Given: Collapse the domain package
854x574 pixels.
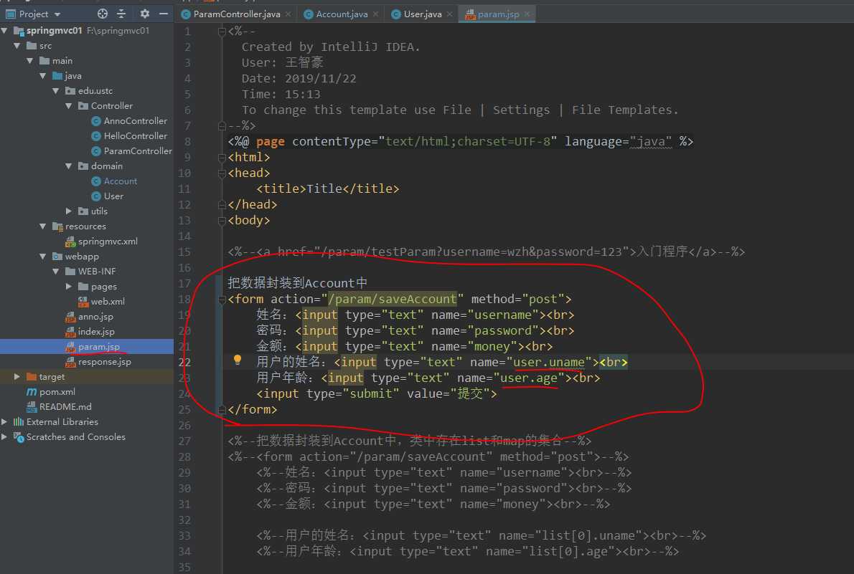Looking at the screenshot, I should coord(69,166).
